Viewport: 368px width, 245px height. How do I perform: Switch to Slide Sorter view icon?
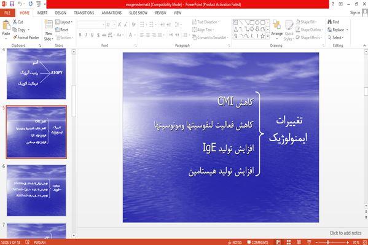289,242
